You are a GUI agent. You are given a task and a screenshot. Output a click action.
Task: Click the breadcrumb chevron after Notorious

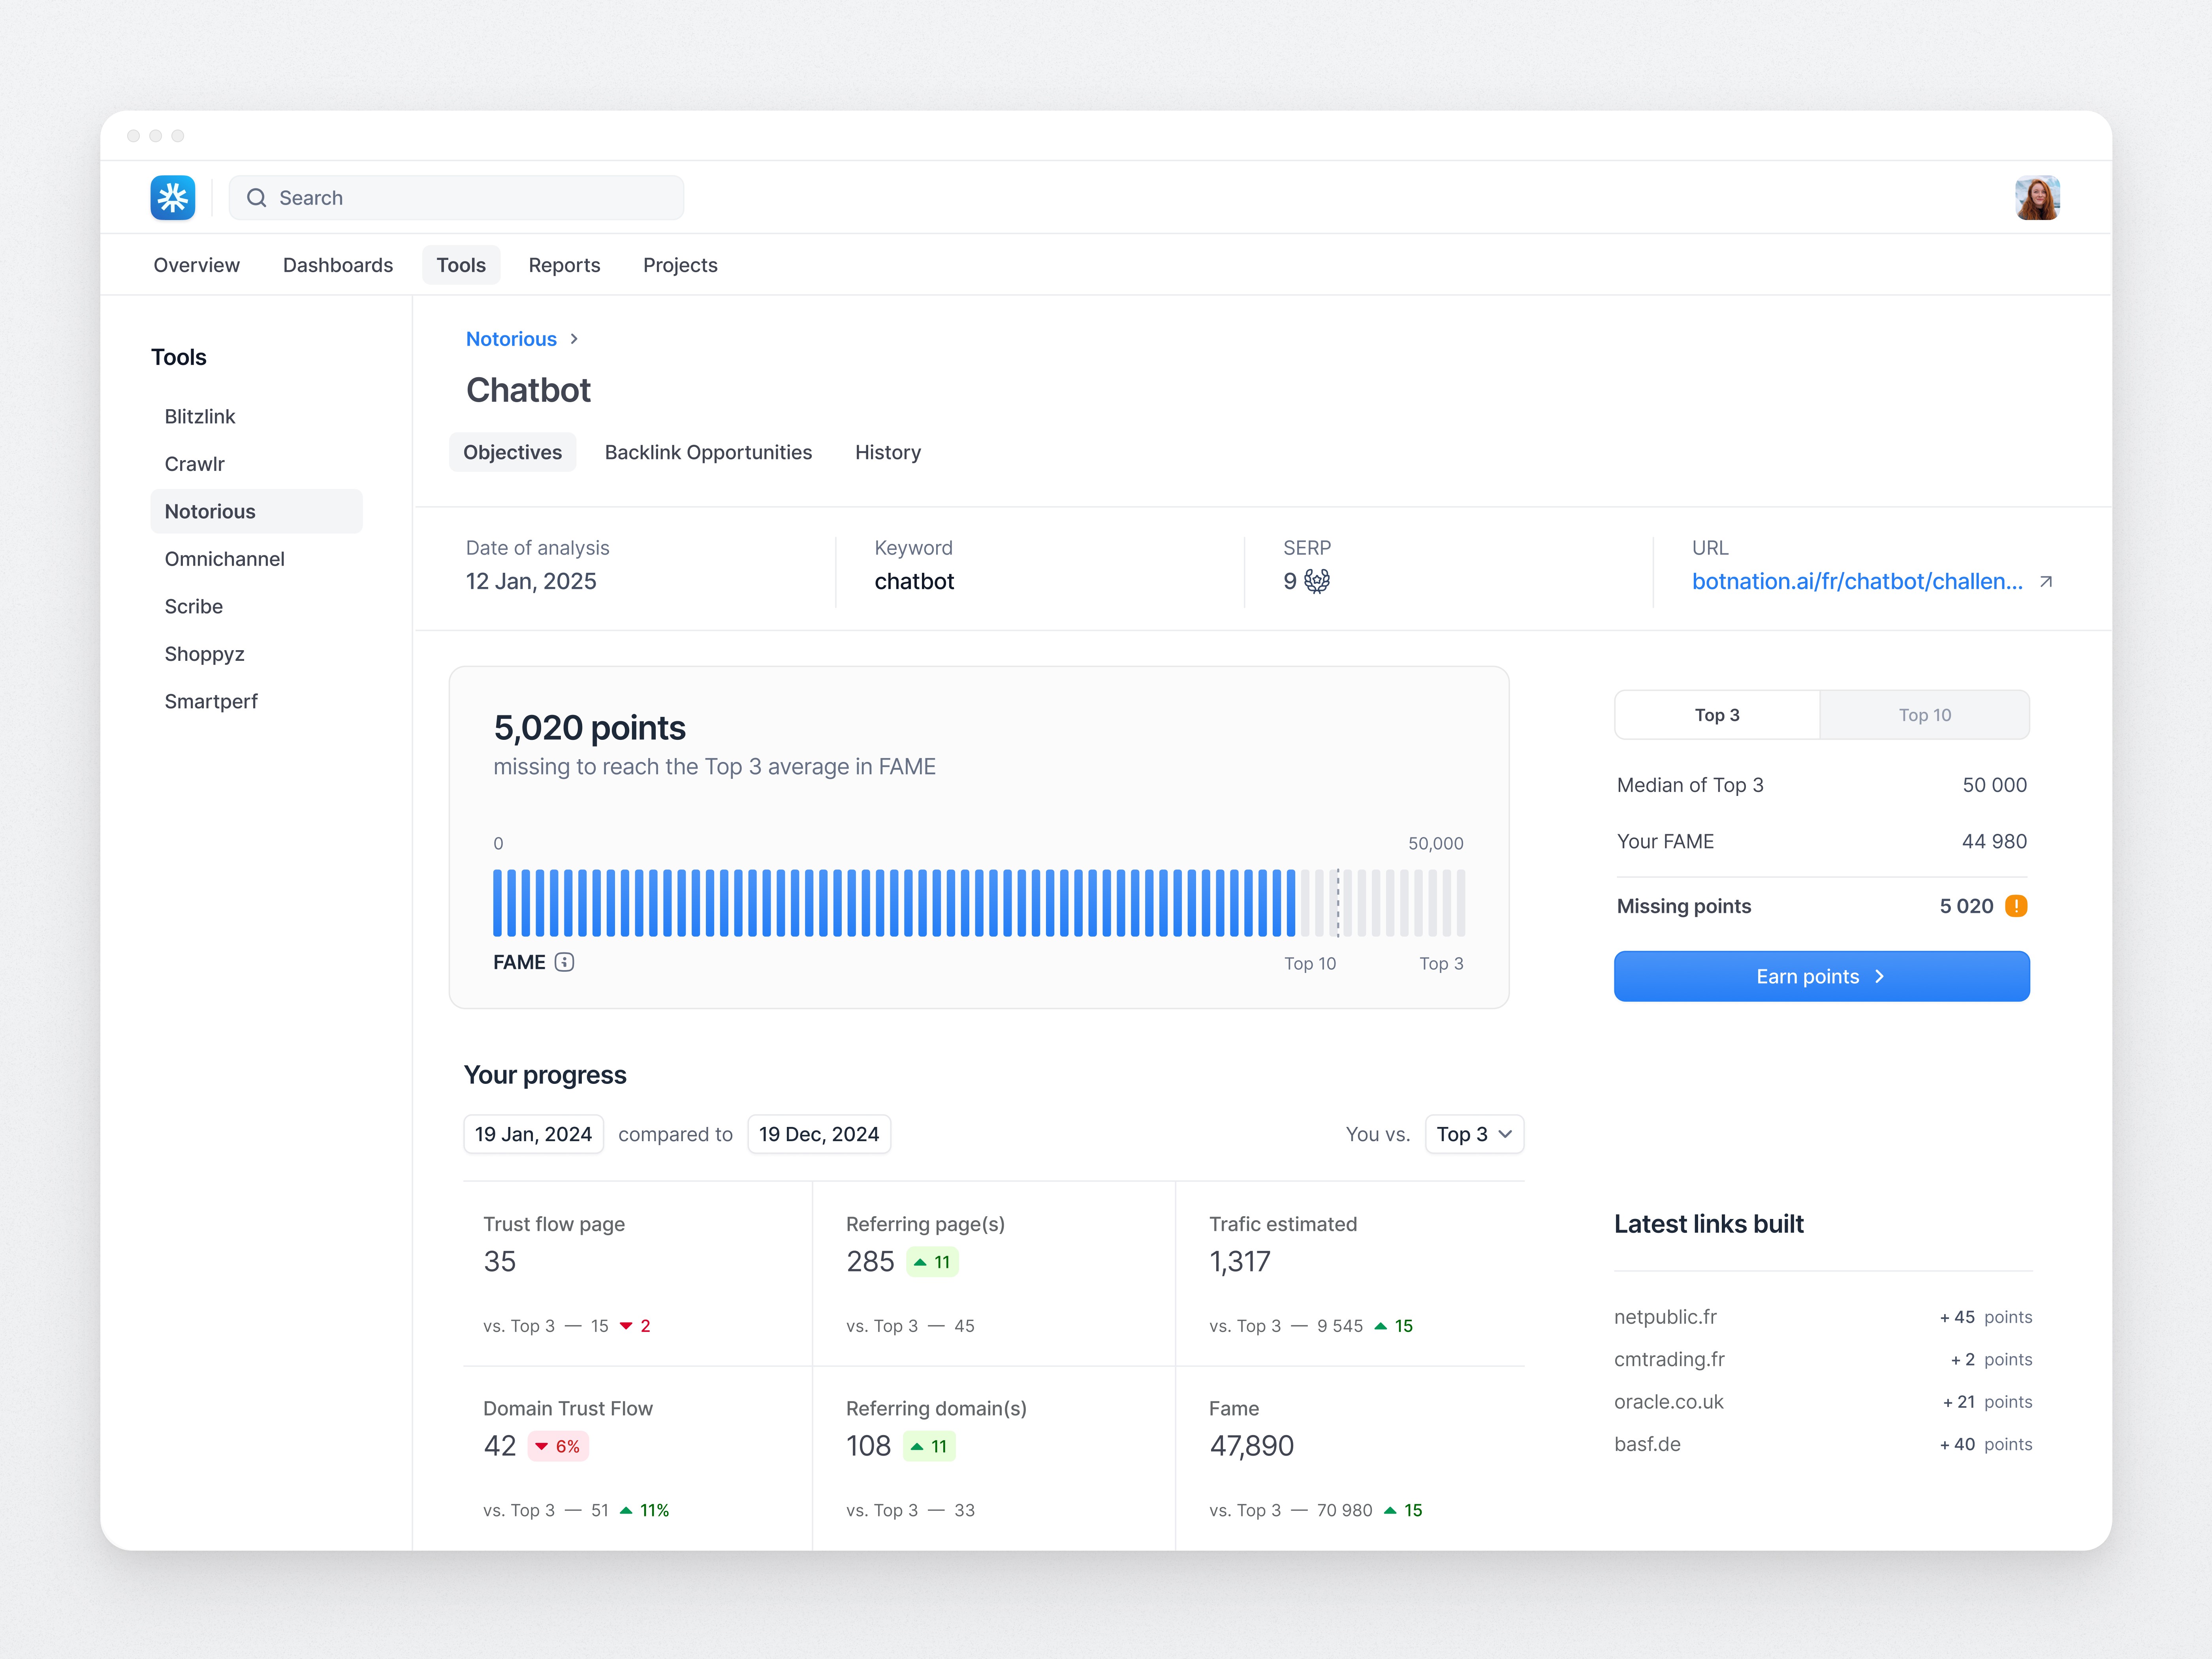574,339
